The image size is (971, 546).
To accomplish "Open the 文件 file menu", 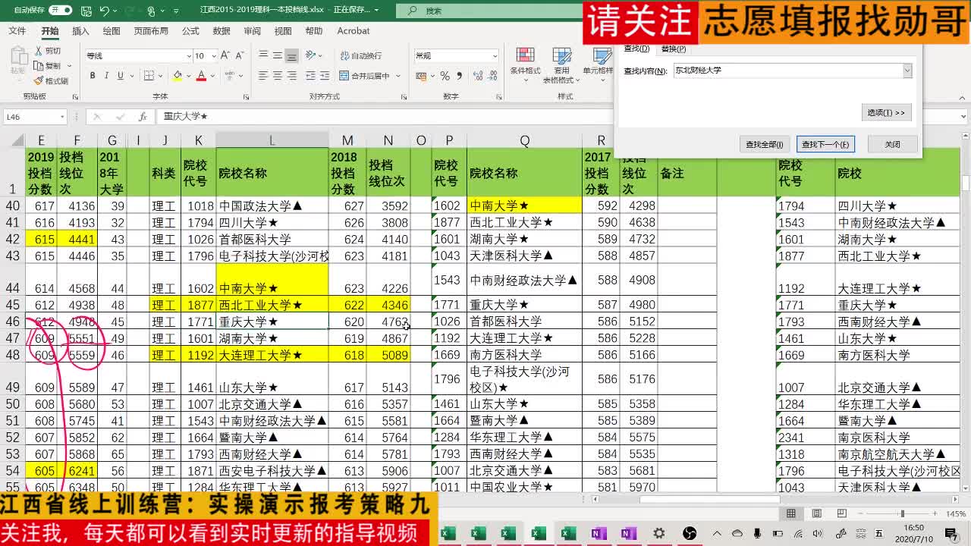I will 17,31.
